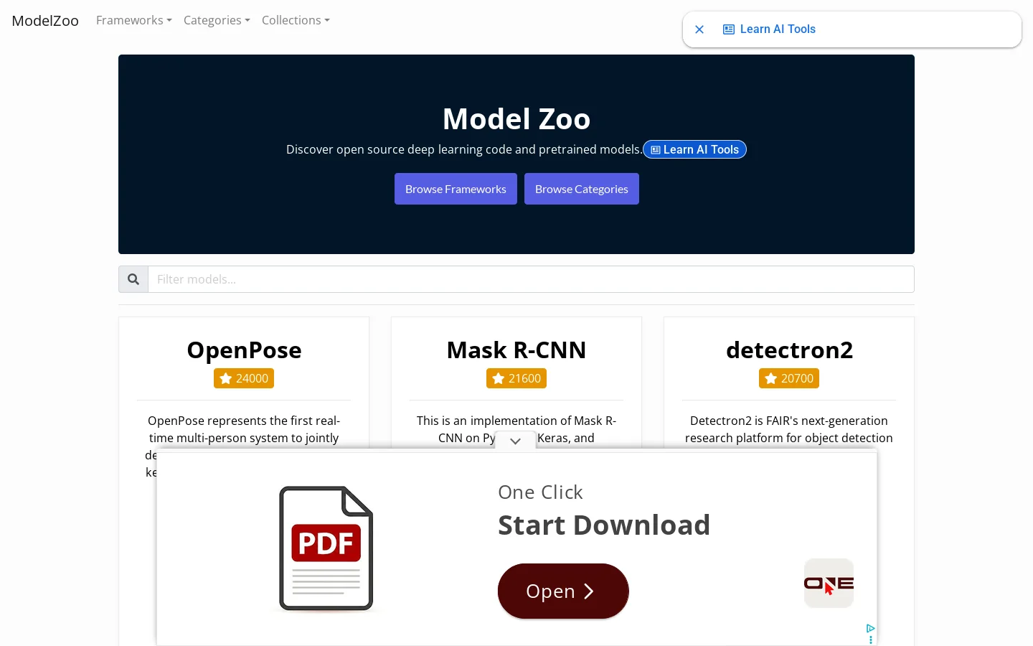
Task: Click the search magnifier icon
Action: 133,279
